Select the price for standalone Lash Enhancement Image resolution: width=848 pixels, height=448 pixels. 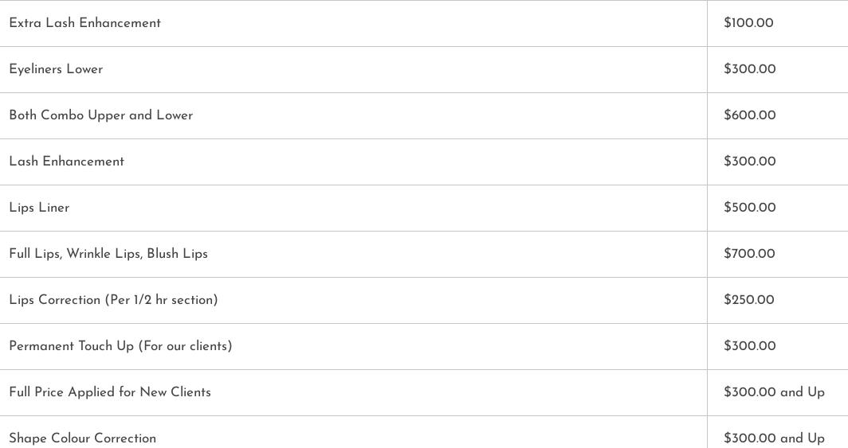749,162
